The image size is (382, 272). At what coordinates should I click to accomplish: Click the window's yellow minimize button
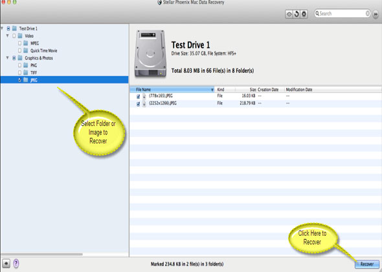(9, 2)
